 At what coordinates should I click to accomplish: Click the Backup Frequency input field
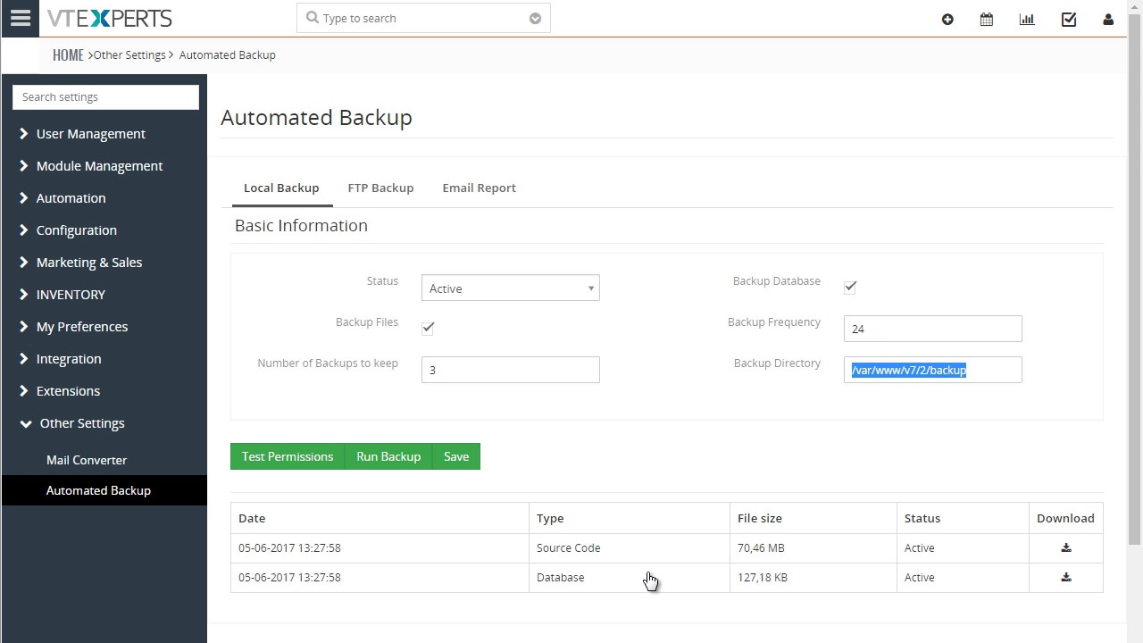(932, 329)
